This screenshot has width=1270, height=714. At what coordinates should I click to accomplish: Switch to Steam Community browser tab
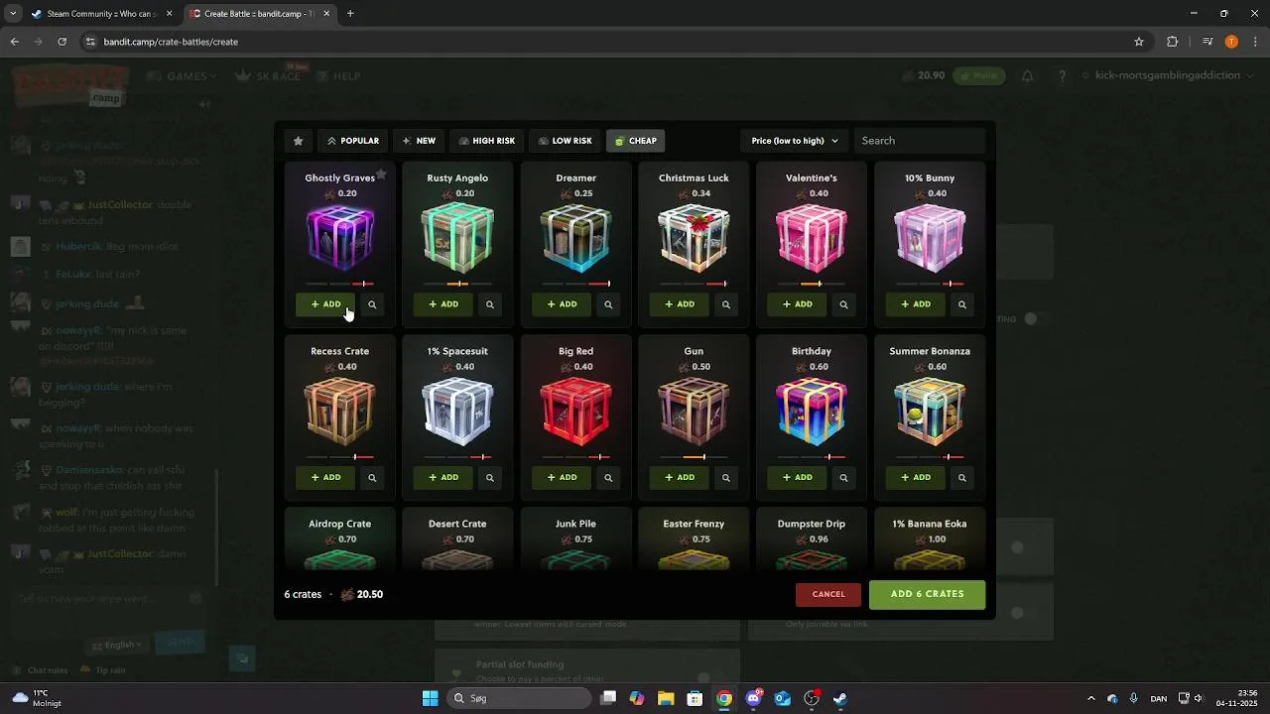[101, 14]
